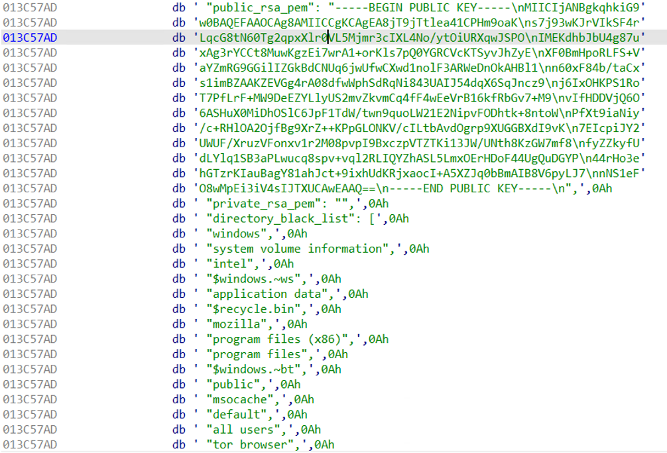
Task: Click the line containing END PUBLIC KEY
Action: tap(398, 188)
